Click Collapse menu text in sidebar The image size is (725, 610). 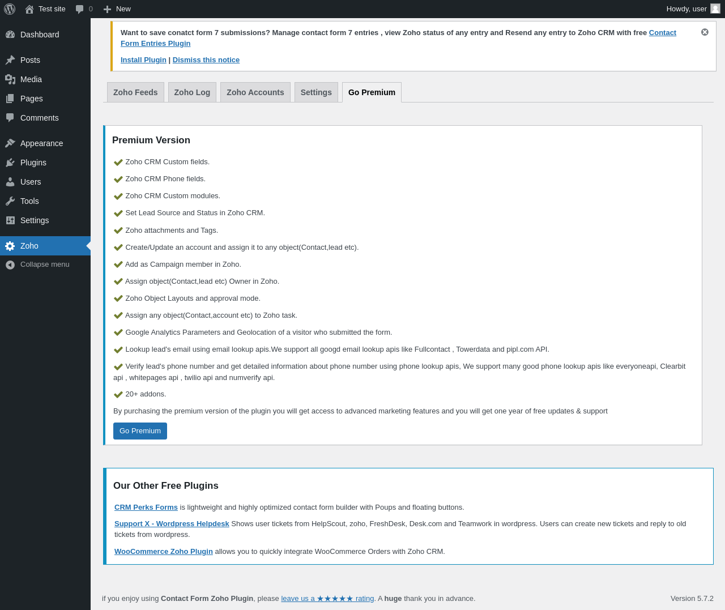(x=45, y=265)
